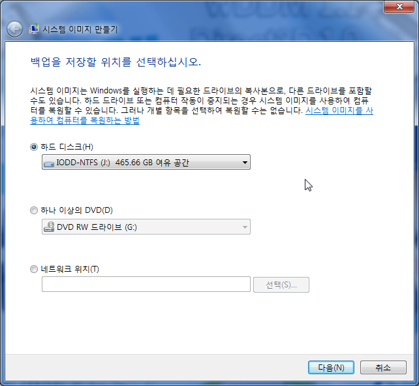Viewport: 419px width, 386px height.
Task: Click the 선택(S)... button
Action: [281, 285]
